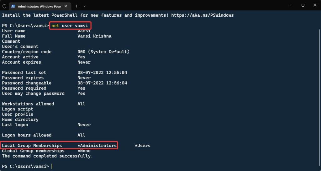Open a new tab with the plus icon

76,6
